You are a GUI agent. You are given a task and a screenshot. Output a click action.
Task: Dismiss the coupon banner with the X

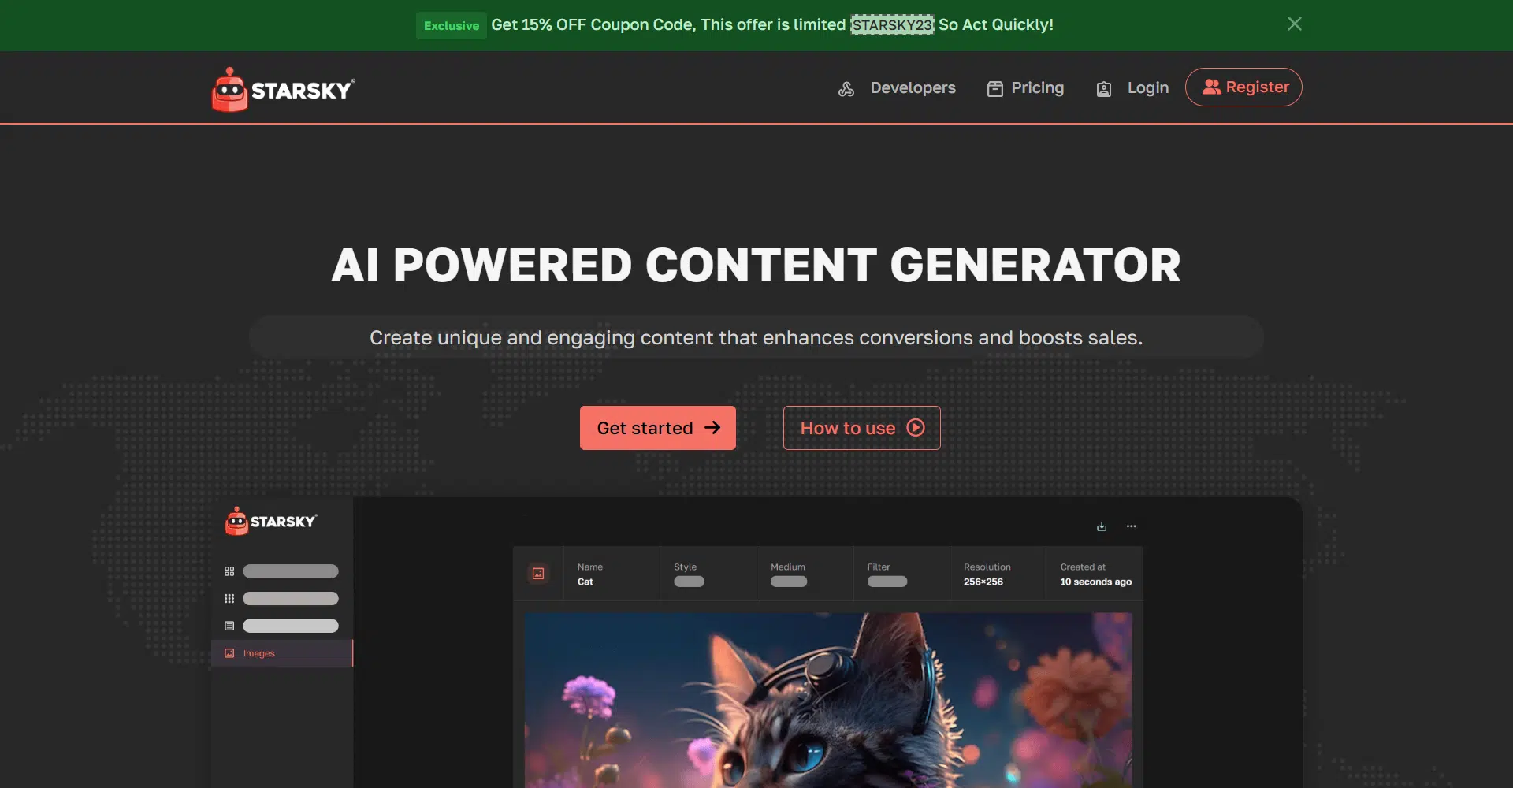tap(1294, 24)
